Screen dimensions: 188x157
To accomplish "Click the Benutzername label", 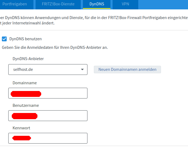I will tap(26, 105).
